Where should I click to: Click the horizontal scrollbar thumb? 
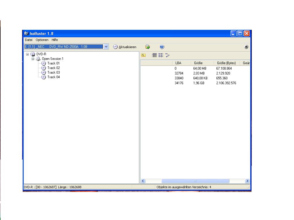195,181
